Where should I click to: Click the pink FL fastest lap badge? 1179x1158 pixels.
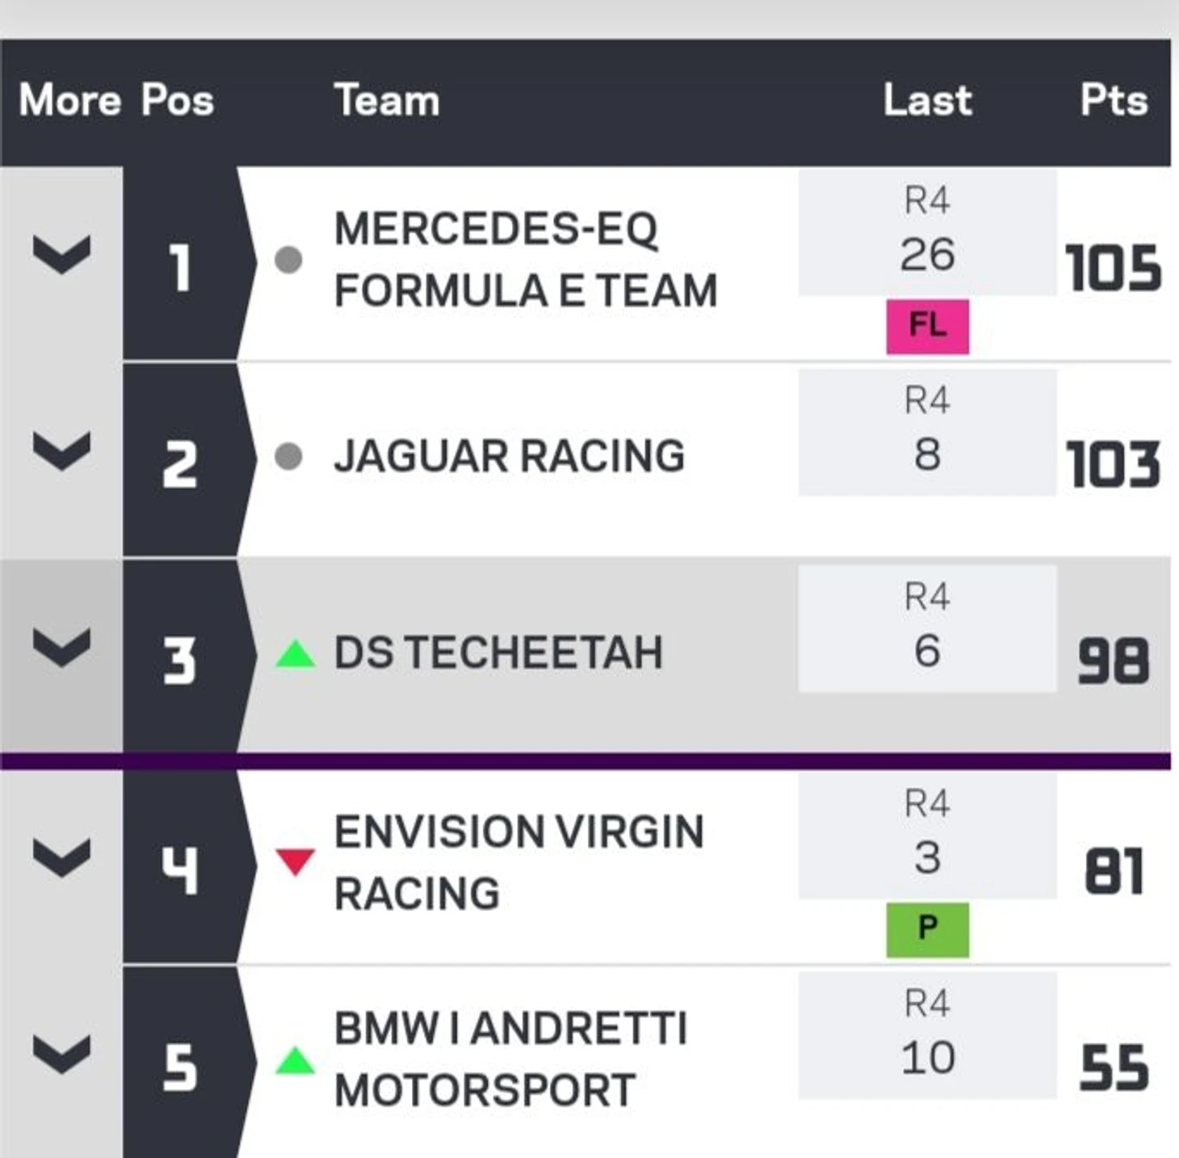[x=927, y=326]
